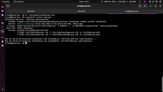
Task: Close the first Terminal tab
Action: coord(53,11)
